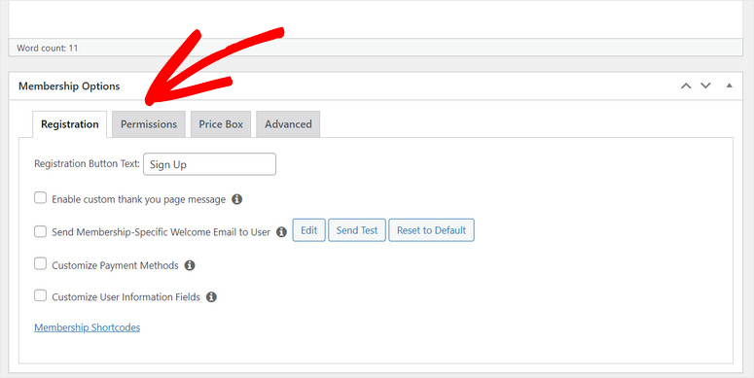Move Membership Options panel up
Viewport: 754px width, 378px height.
click(686, 86)
